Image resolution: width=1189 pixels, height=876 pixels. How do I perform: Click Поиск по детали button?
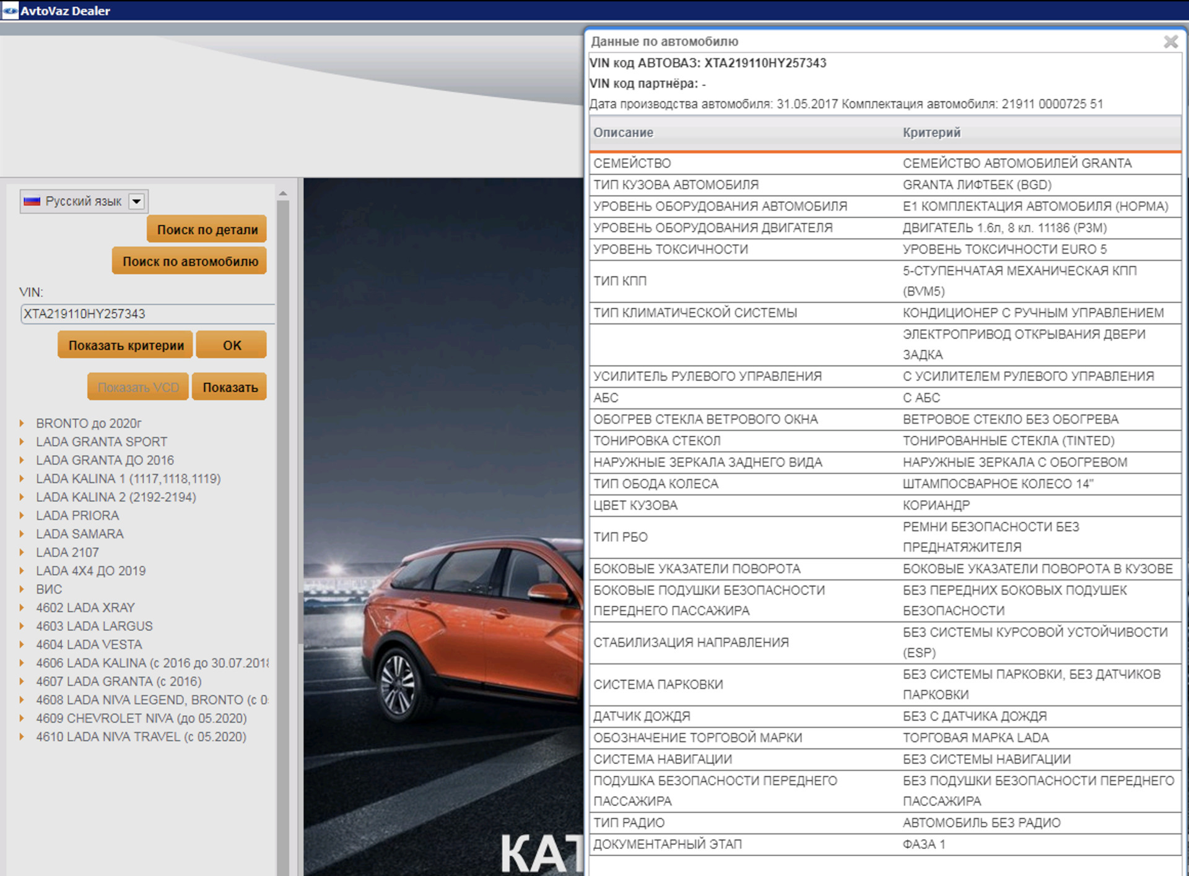pos(207,230)
